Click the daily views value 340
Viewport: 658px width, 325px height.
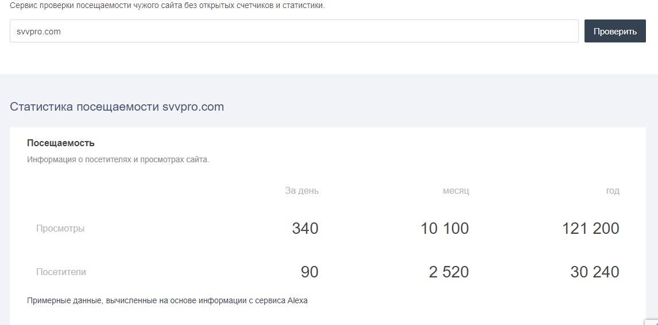click(305, 229)
